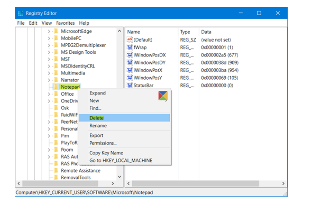Screen dimensions: 315x204
Task: Click tree pane scroll down arrow
Action: coord(120,177)
